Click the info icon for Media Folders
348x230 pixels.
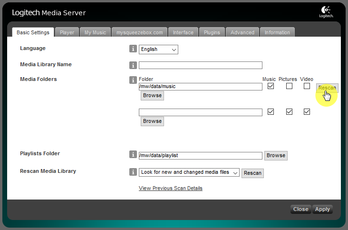[x=133, y=80]
